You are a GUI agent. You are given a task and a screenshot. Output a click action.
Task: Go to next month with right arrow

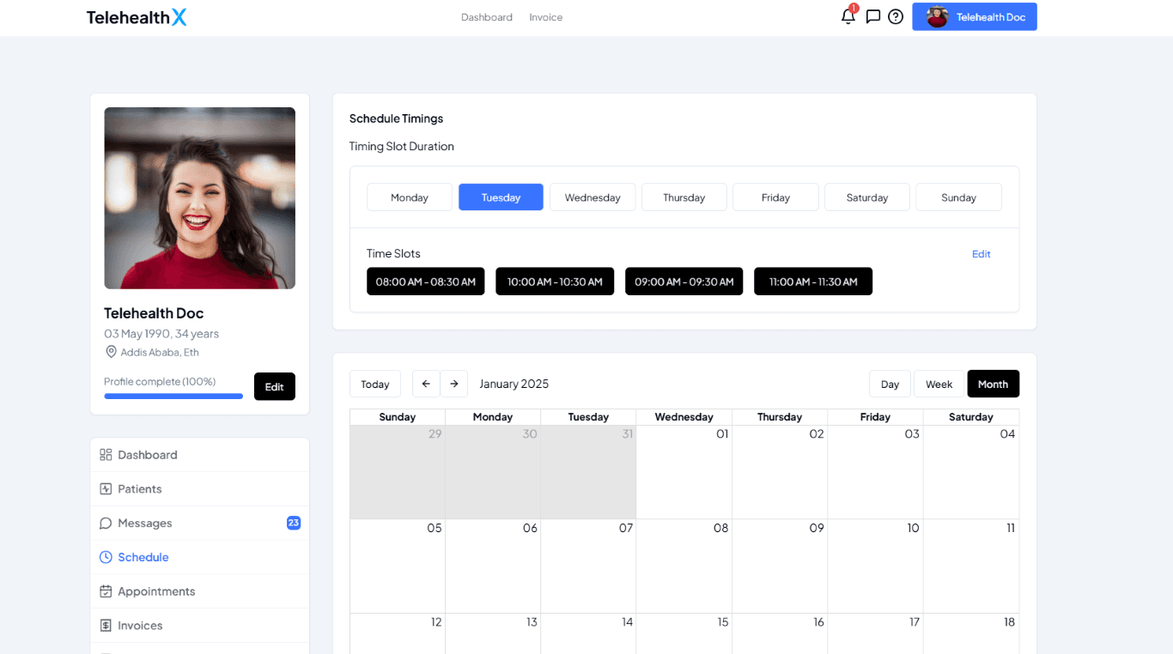click(x=454, y=384)
